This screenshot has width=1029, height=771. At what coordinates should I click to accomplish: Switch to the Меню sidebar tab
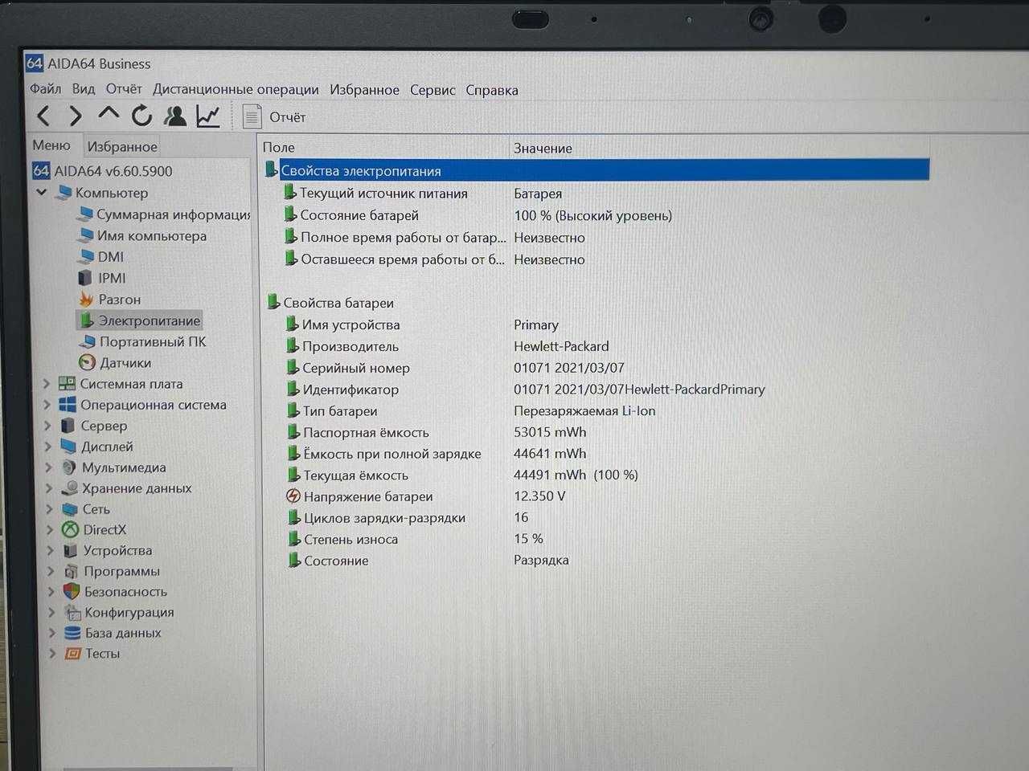pyautogui.click(x=51, y=145)
